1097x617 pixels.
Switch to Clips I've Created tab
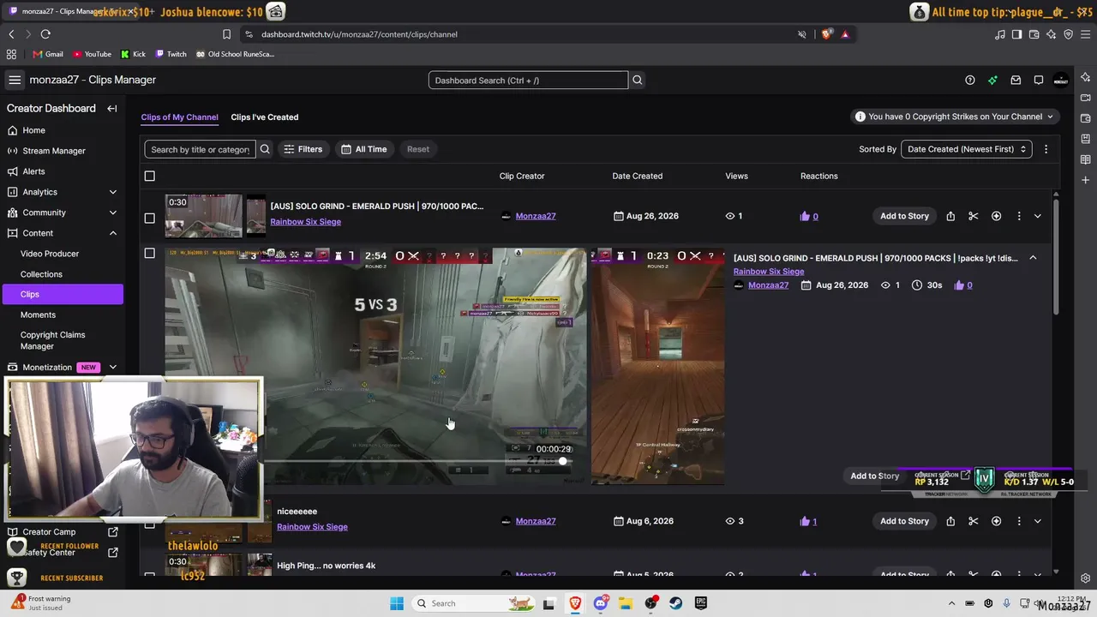pos(265,117)
